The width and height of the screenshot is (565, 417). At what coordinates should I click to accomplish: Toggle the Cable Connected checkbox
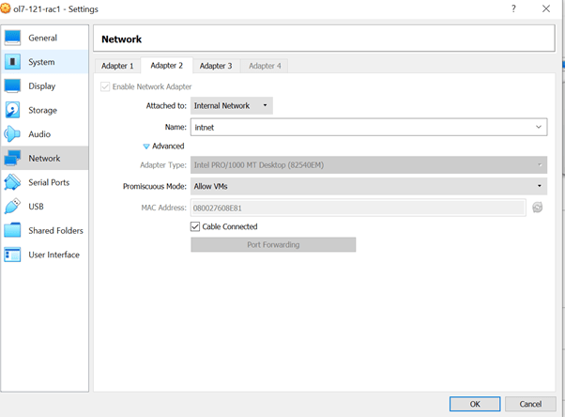pos(195,226)
